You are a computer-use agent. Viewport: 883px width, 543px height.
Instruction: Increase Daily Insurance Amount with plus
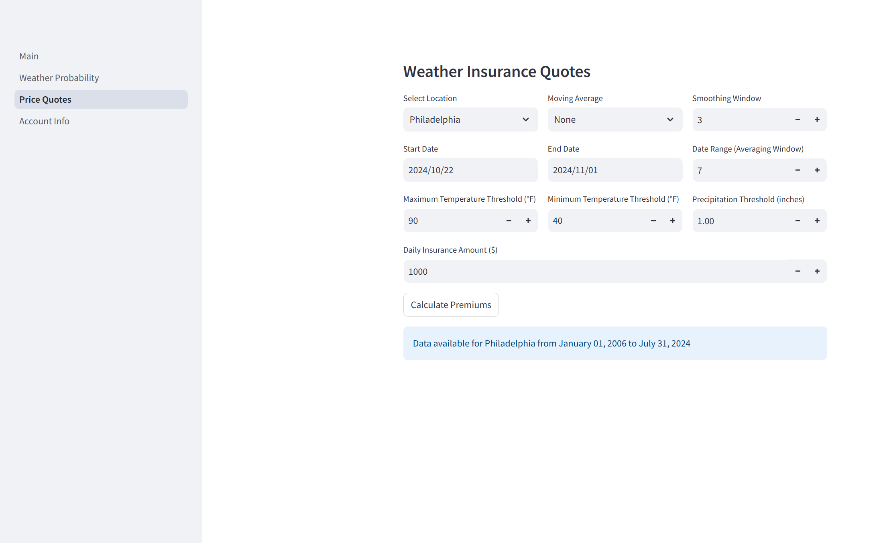click(817, 271)
